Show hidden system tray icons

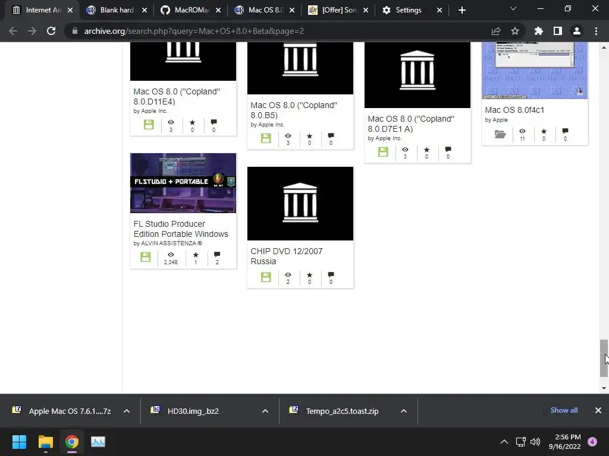point(504,442)
